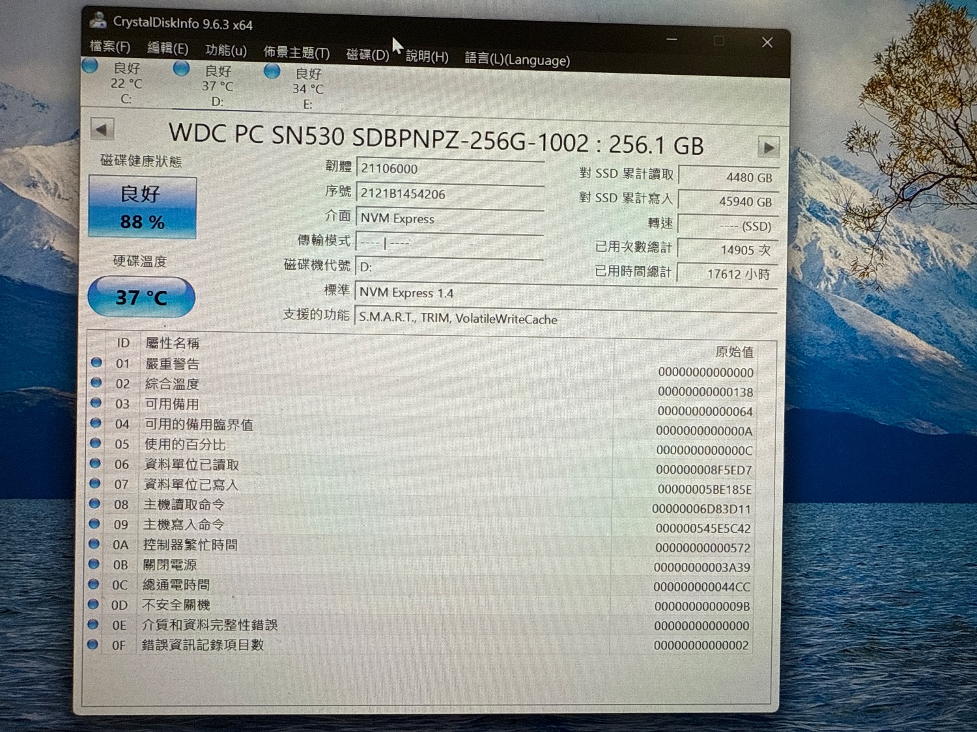Click the 屬性名稱 column header
The height and width of the screenshot is (732, 977).
pyautogui.click(x=172, y=343)
